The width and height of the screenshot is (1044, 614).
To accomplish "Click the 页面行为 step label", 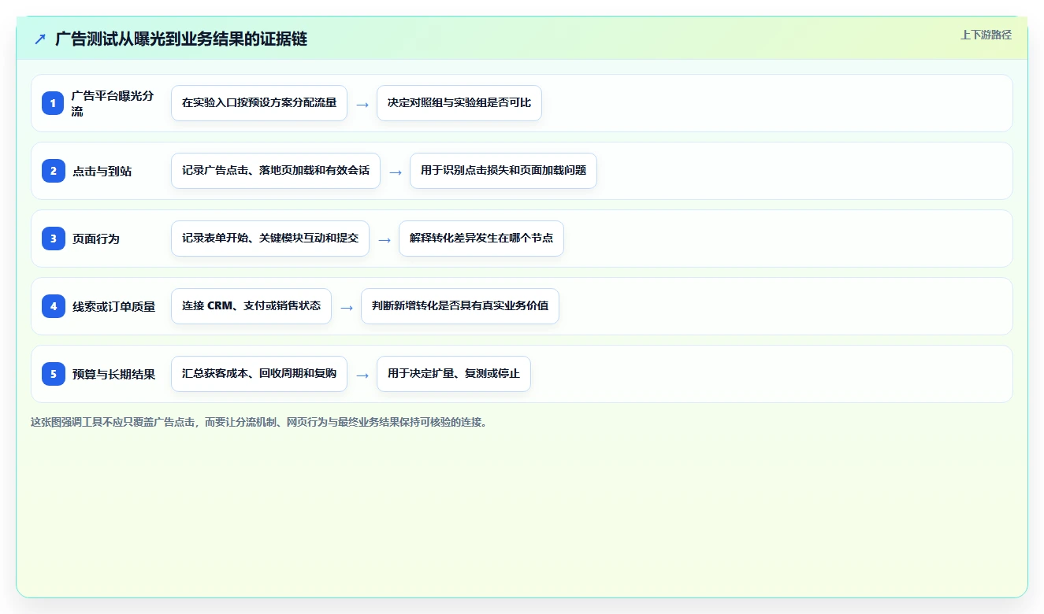I will tap(96, 239).
